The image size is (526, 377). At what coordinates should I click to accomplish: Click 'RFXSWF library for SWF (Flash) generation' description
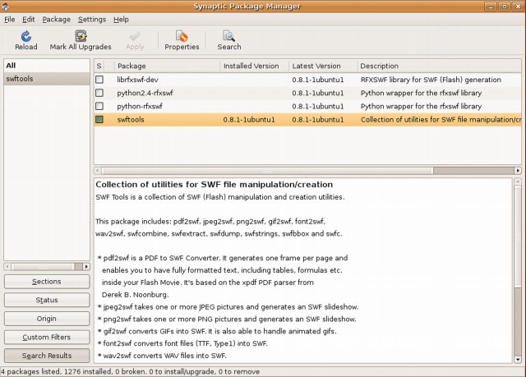point(431,80)
